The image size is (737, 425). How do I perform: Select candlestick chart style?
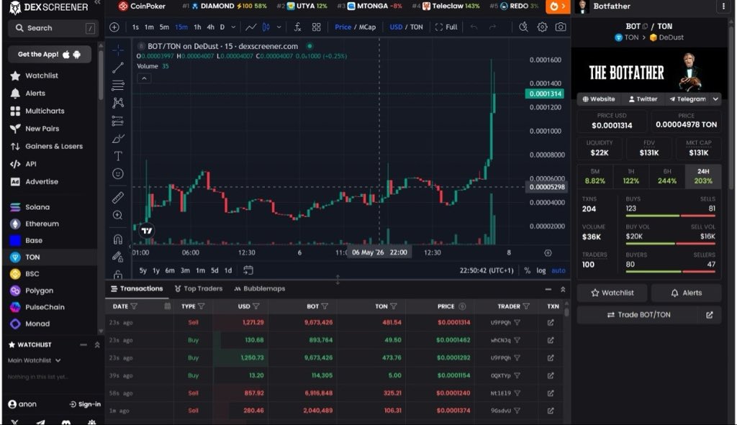[266, 27]
